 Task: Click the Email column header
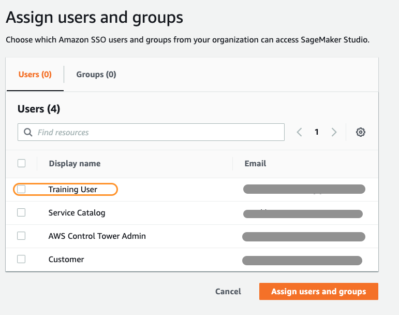[x=255, y=164]
